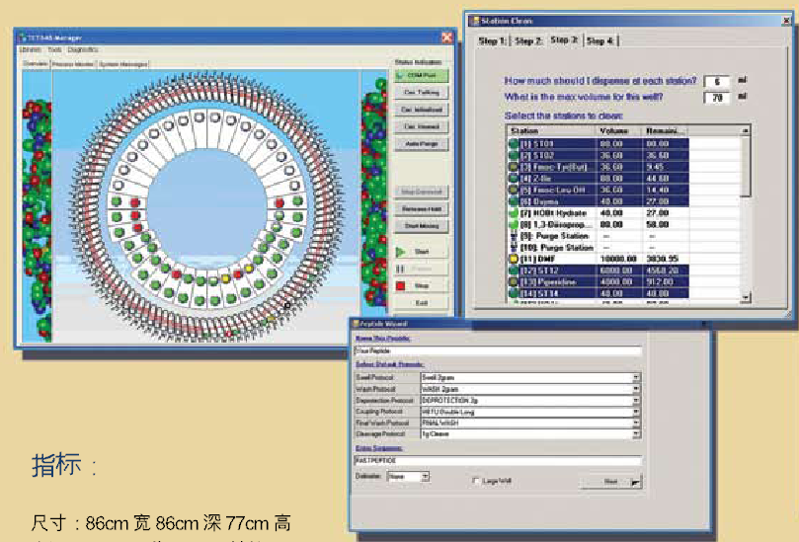Open the Deprotection Protocol dropdown

pos(636,401)
